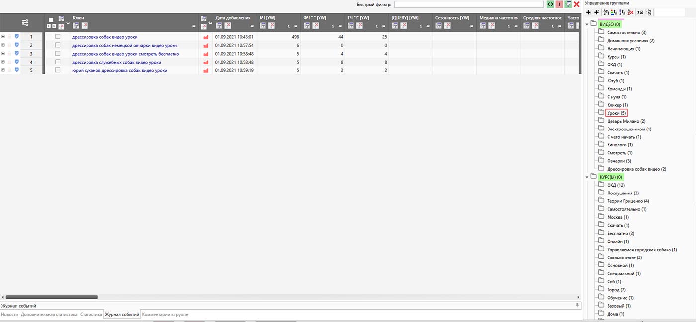This screenshot has height=322, width=696.
Task: Open filter for БЧ [YW] column
Action: click(x=262, y=25)
